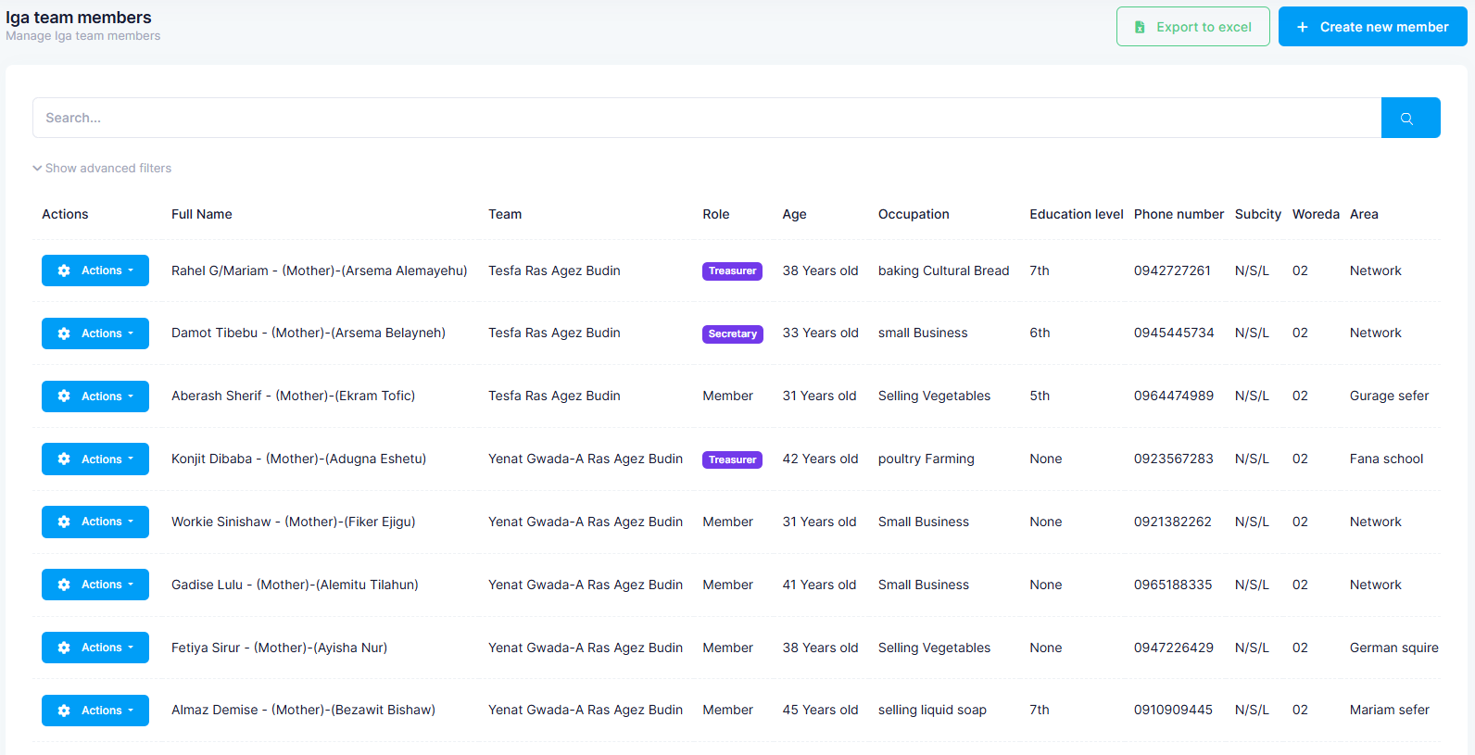Click the Treasurer badge for Rahel G/Mariam

click(x=732, y=271)
